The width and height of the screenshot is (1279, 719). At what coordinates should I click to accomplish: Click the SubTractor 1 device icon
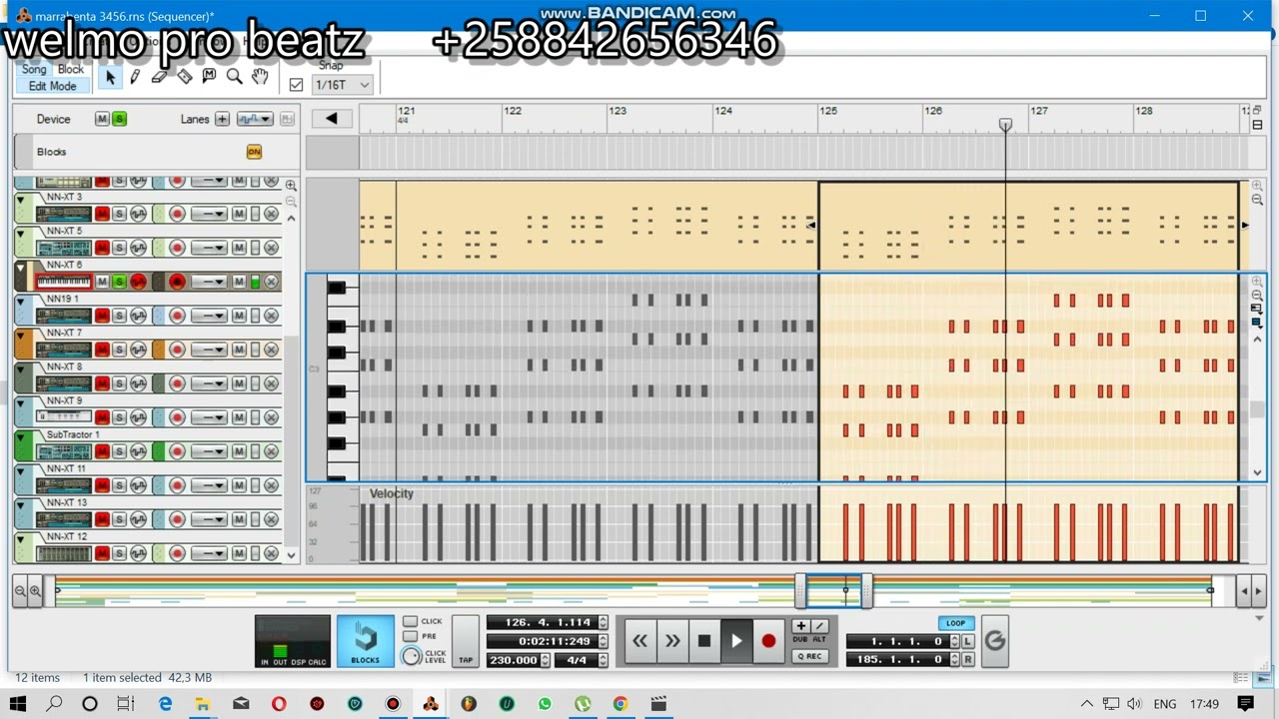click(64, 452)
